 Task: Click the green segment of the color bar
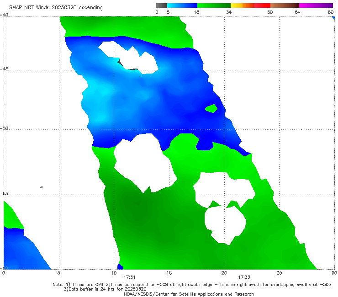214,5
